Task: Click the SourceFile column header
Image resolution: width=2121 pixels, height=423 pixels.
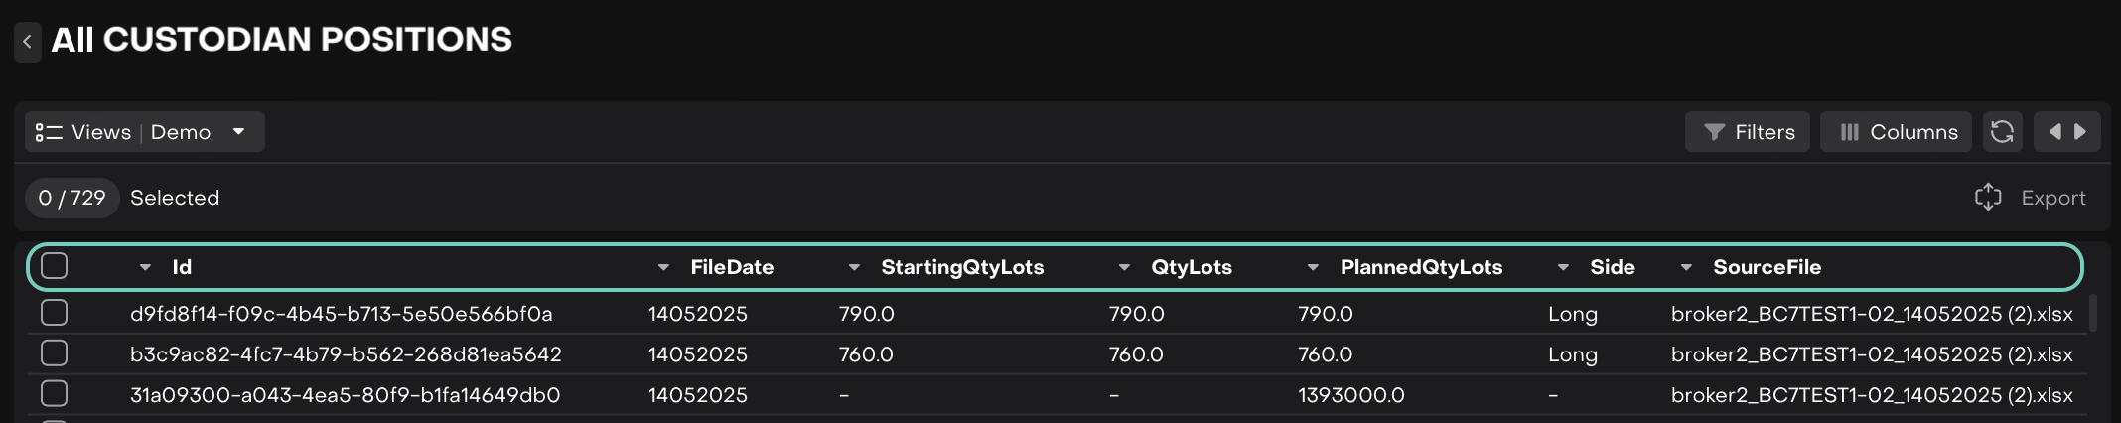Action: pos(1767,267)
